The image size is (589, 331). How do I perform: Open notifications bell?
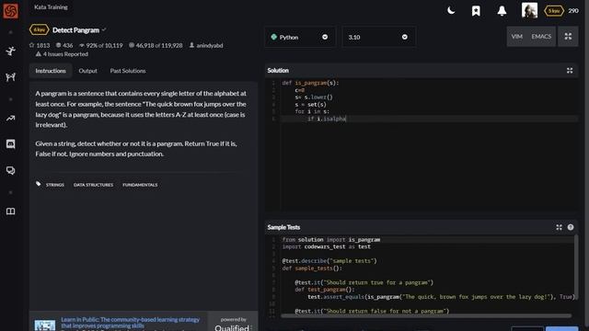[502, 11]
